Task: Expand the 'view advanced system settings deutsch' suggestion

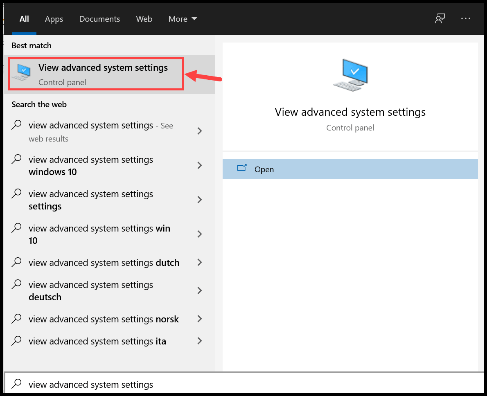Action: coord(199,290)
